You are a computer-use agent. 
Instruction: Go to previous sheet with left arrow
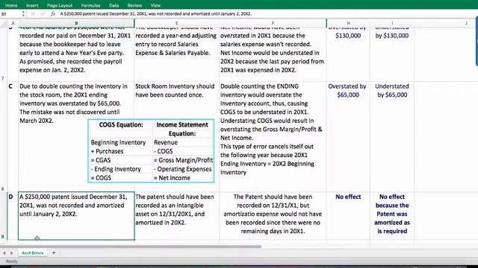pyautogui.click(x=4, y=253)
